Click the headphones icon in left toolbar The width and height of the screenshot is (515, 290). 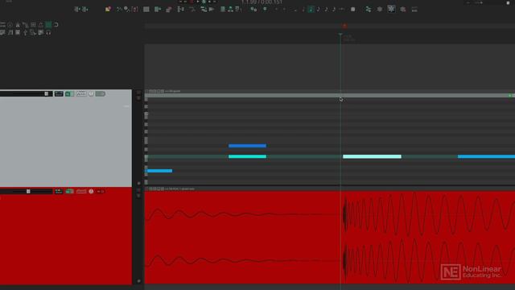point(48,32)
